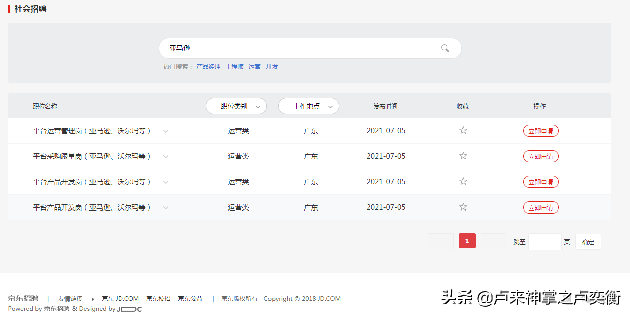The height and width of the screenshot is (315, 630).
Task: Star the 平台采购跟单岗 job listing
Action: 463,156
